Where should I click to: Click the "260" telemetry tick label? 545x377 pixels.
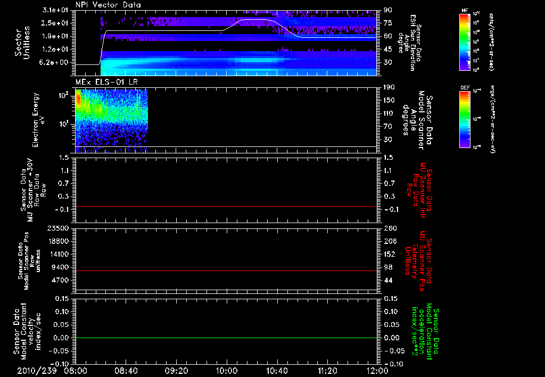point(390,228)
